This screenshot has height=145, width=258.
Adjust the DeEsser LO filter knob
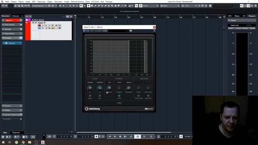click(x=90, y=88)
